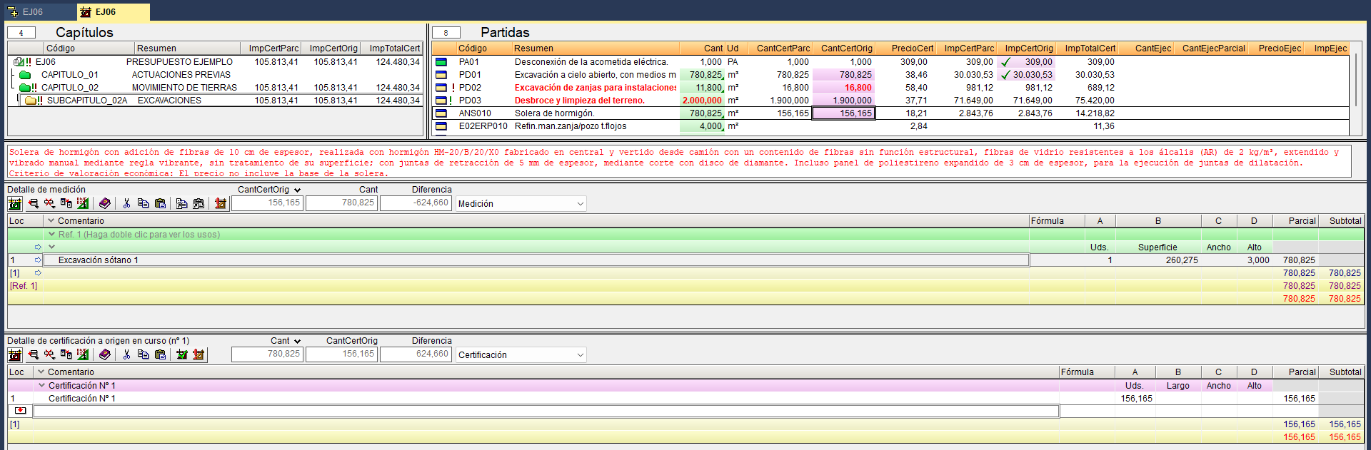This screenshot has width=1371, height=450.
Task: Click the ImpTotalCert header in Partidas
Action: pyautogui.click(x=1087, y=48)
